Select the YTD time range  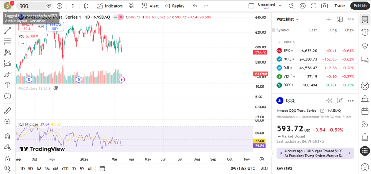pos(65,169)
